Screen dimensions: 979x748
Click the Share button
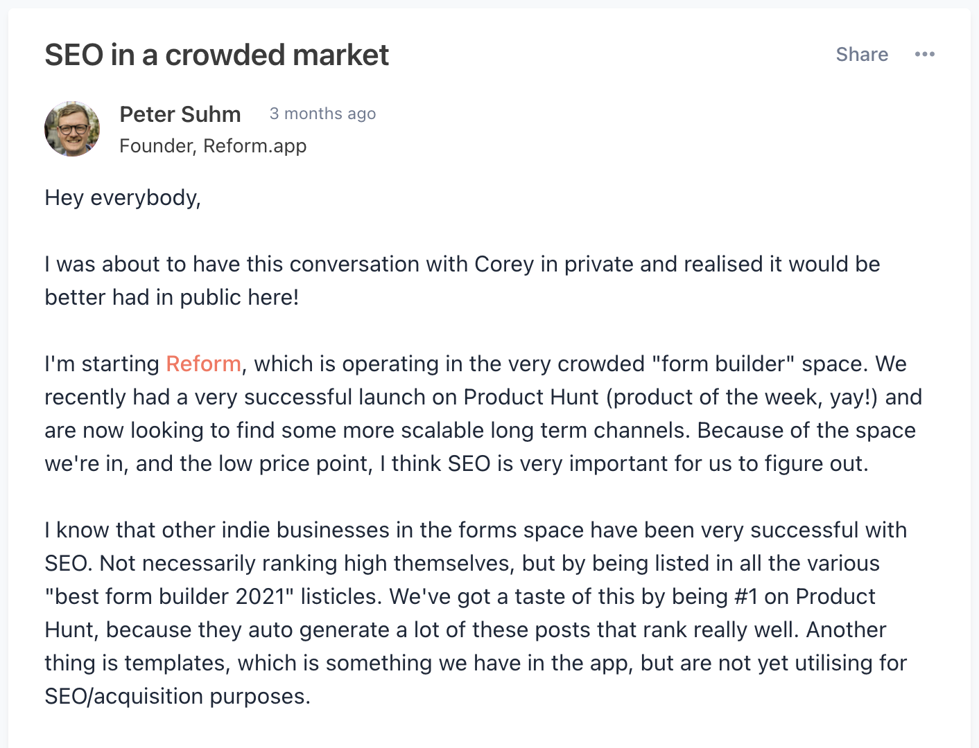862,54
